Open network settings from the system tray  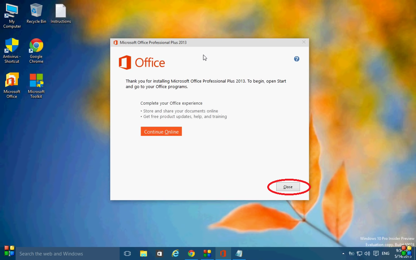click(359, 253)
